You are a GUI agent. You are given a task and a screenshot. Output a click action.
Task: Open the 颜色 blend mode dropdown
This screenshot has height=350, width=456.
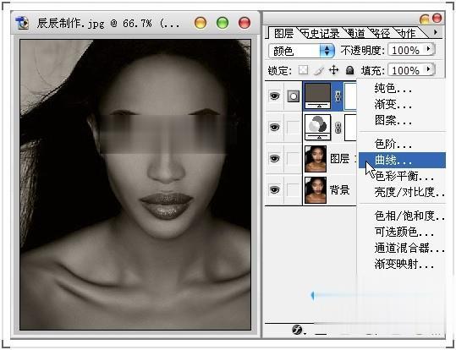(301, 51)
